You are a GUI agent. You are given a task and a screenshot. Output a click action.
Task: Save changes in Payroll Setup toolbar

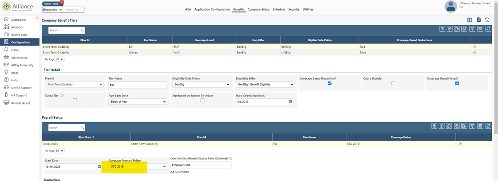coord(434,126)
